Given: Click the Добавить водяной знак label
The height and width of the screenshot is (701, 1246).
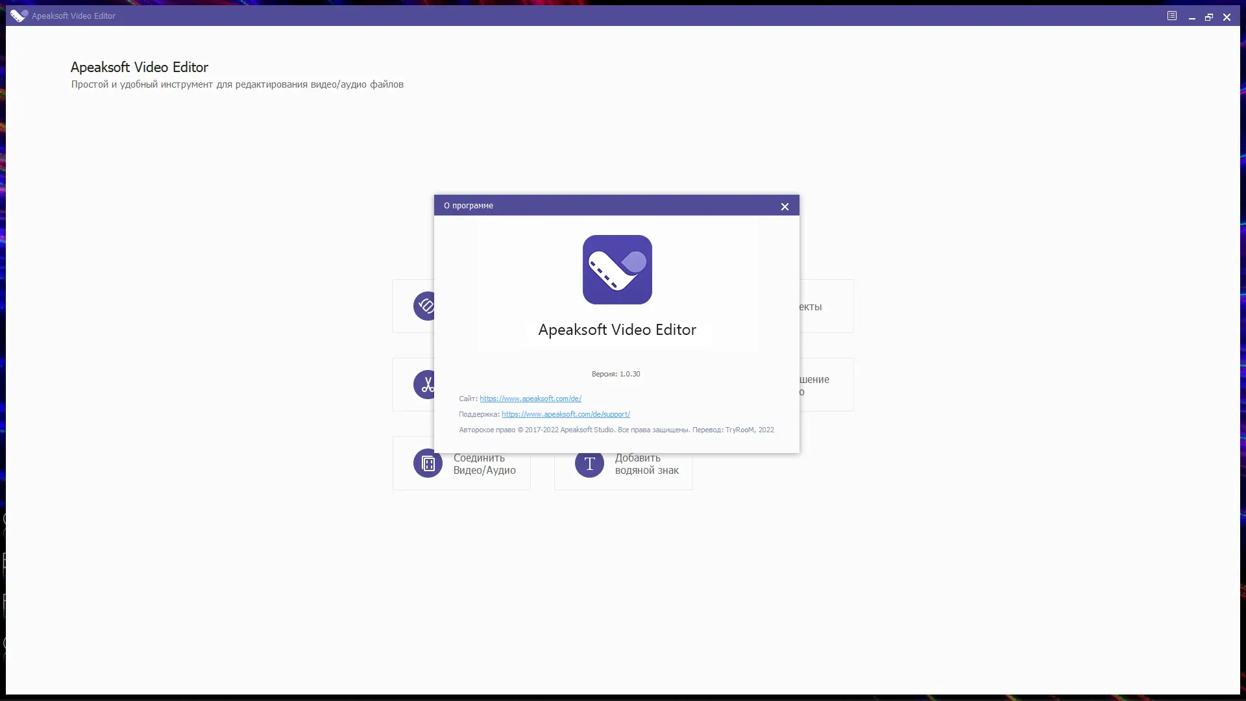Looking at the screenshot, I should 646,464.
